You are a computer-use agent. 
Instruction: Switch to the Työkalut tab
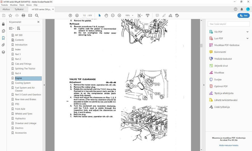point(19,9)
